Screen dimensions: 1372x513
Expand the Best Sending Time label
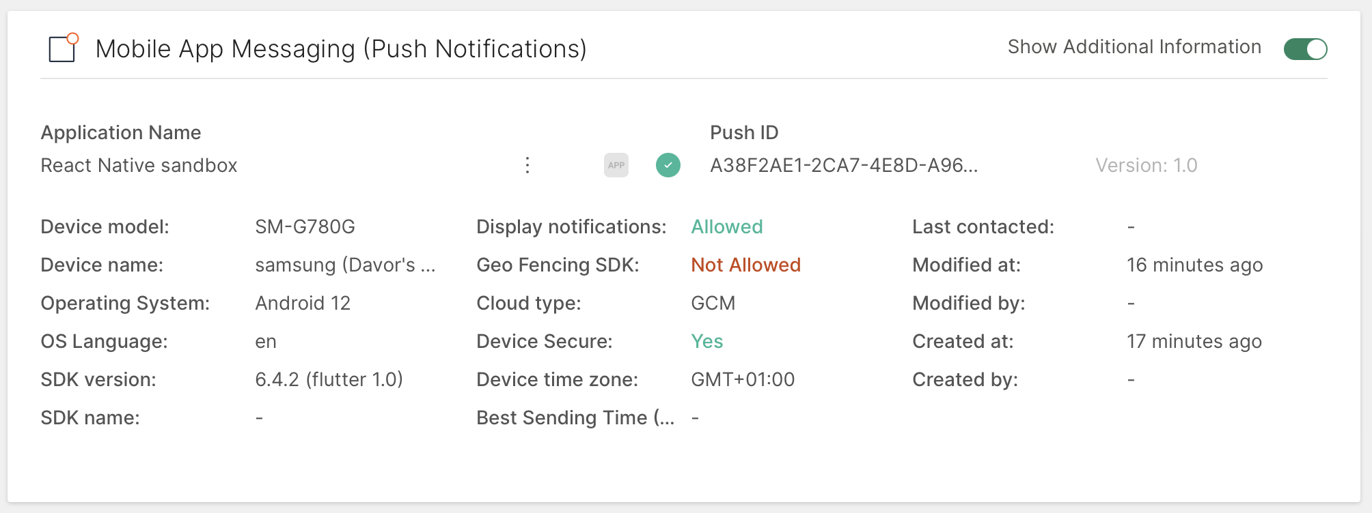tap(576, 417)
